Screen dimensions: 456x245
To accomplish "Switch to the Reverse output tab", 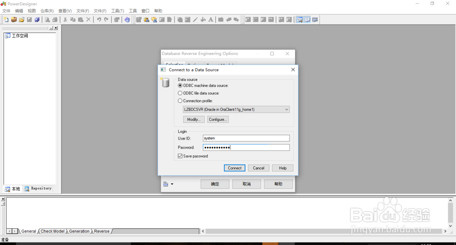I will (x=102, y=231).
